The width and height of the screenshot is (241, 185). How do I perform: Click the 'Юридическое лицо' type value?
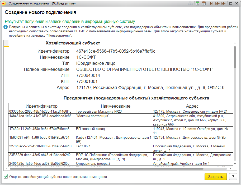coord(96,63)
